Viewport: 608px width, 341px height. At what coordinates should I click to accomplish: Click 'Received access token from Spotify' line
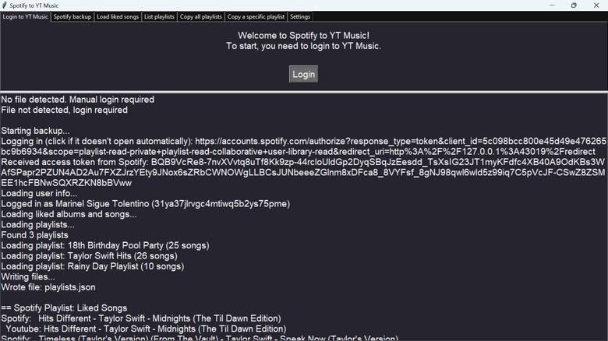coord(302,172)
